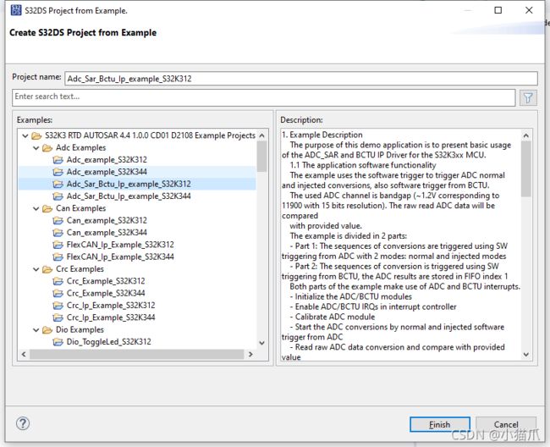Viewport: 550px width, 447px height.
Task: Collapse the Crc Examples group
Action: [x=36, y=269]
